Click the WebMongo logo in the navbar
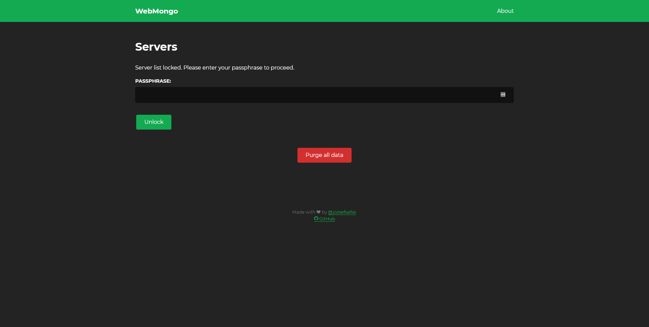This screenshot has height=327, width=649. [x=156, y=11]
